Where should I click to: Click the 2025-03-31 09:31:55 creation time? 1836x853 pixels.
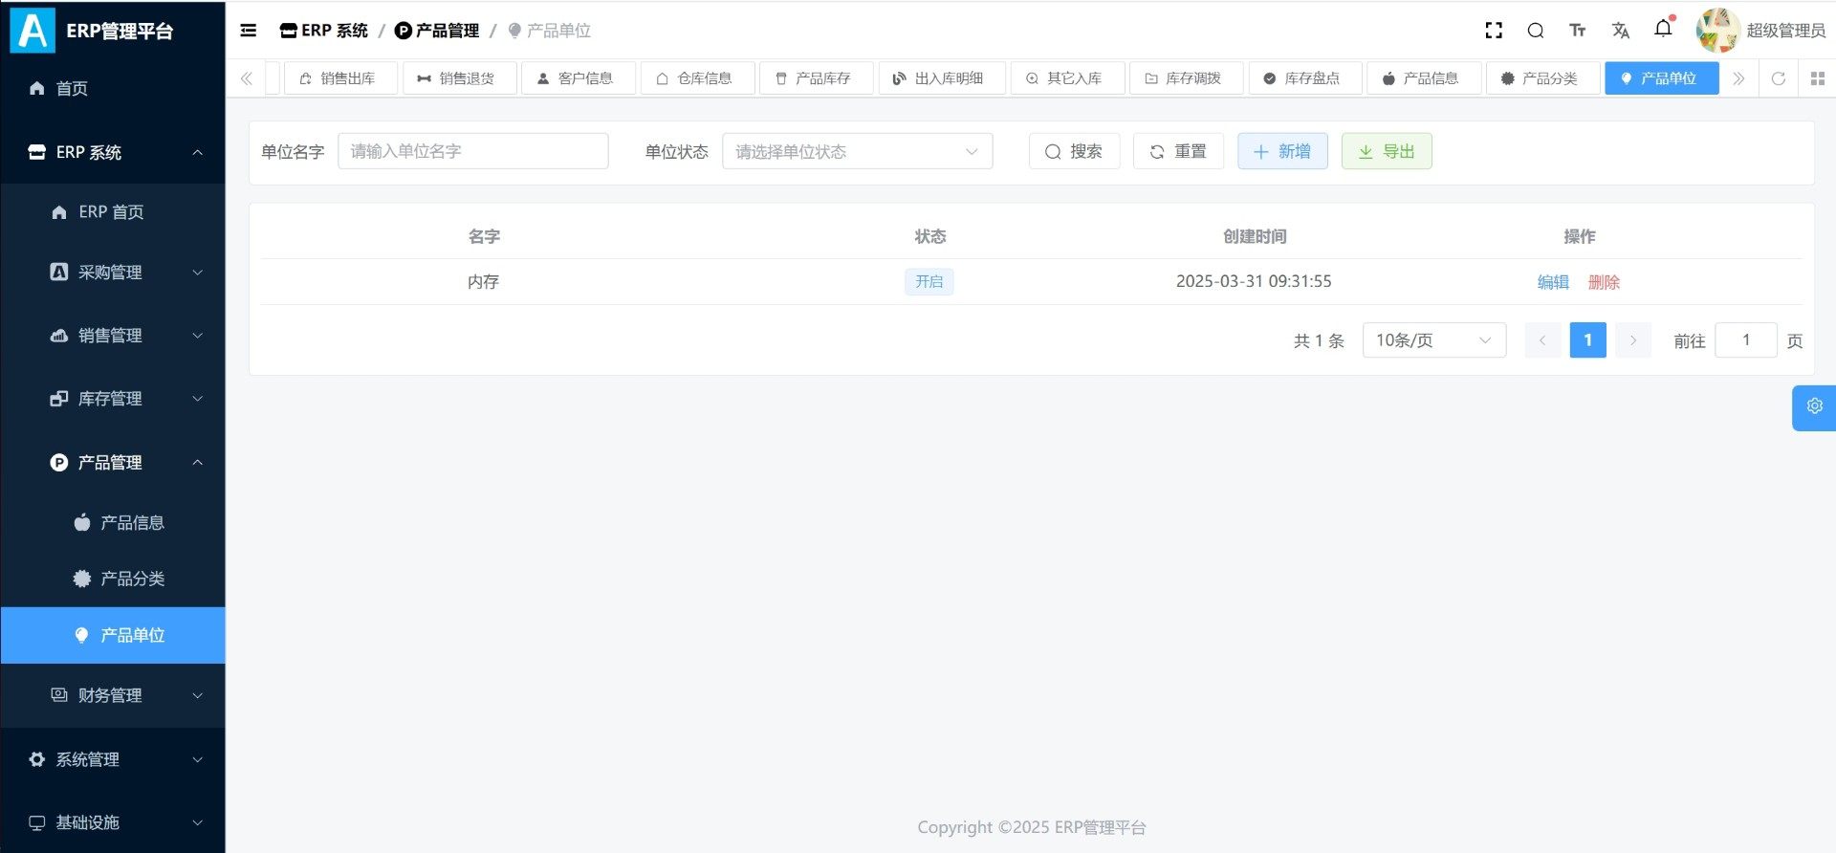point(1254,281)
